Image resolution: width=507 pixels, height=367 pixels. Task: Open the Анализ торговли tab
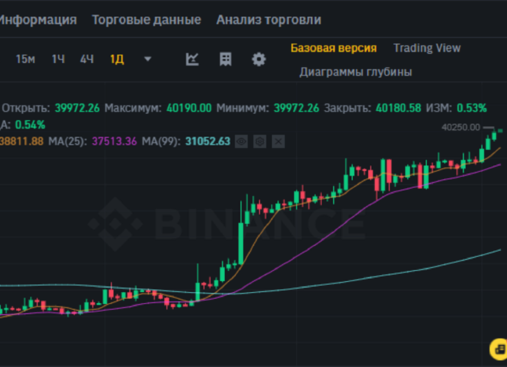268,20
